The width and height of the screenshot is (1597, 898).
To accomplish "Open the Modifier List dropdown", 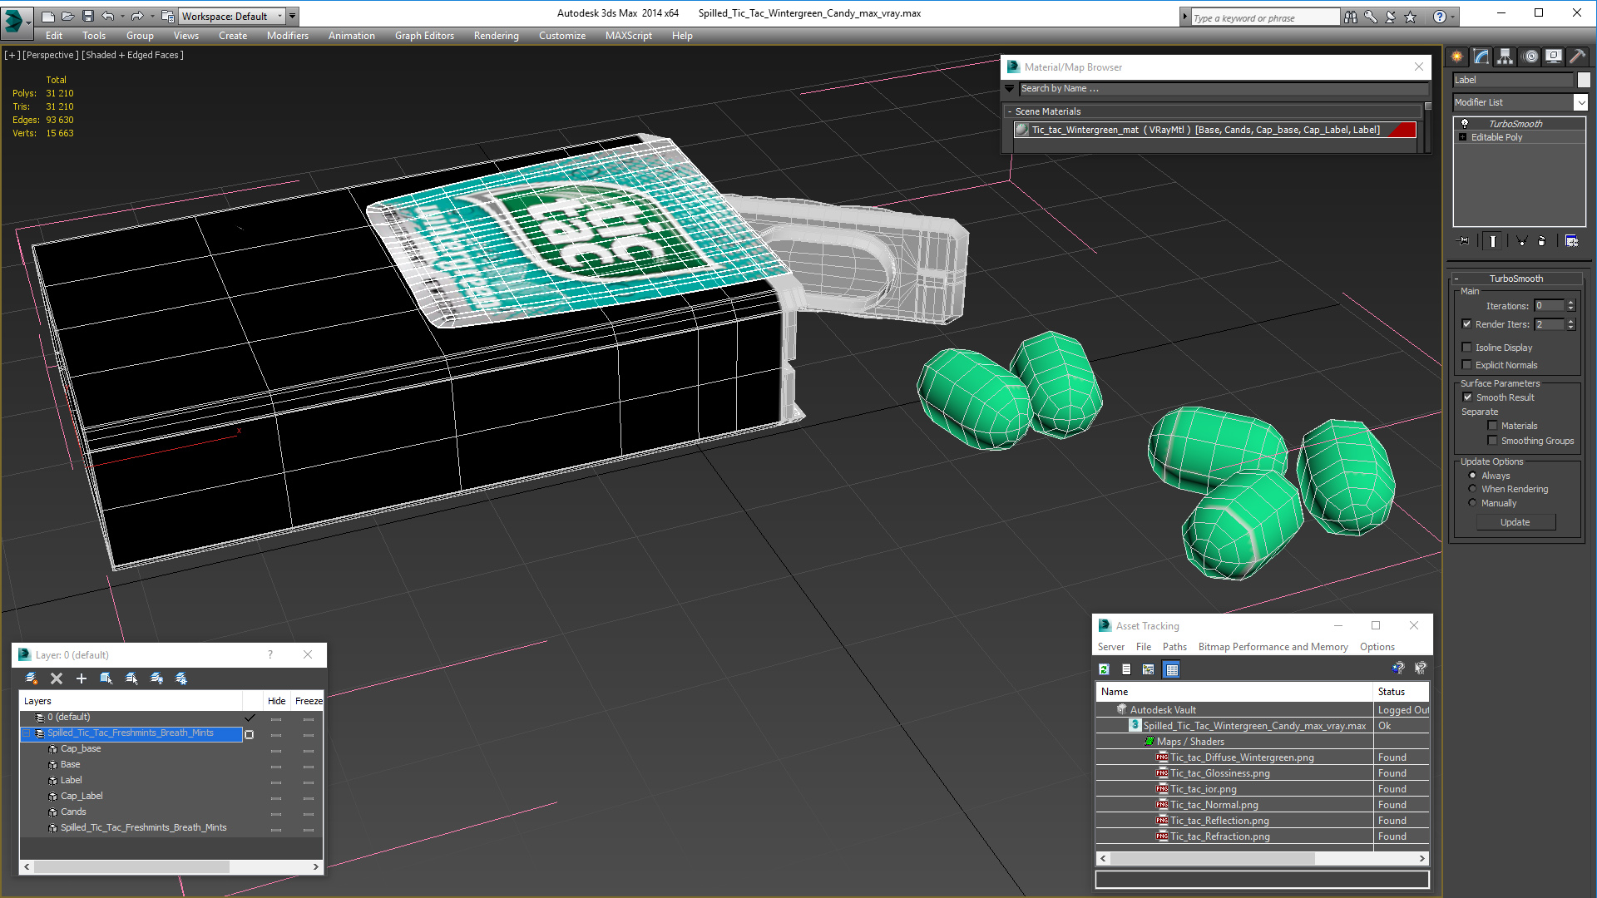I will click(1580, 102).
